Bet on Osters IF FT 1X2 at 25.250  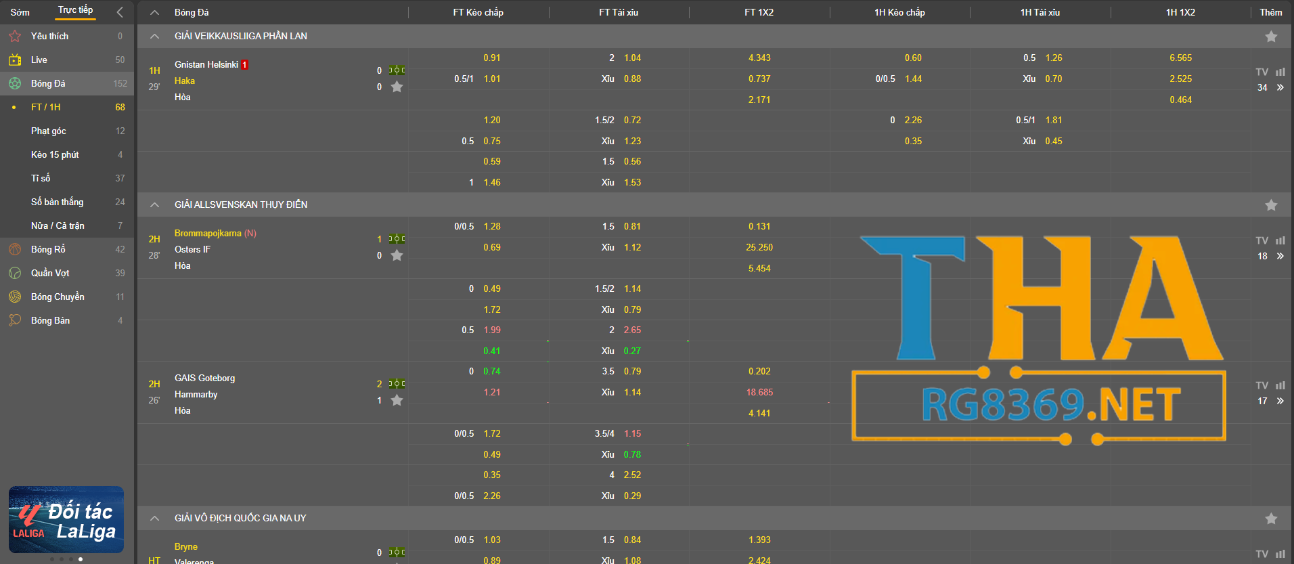point(759,247)
